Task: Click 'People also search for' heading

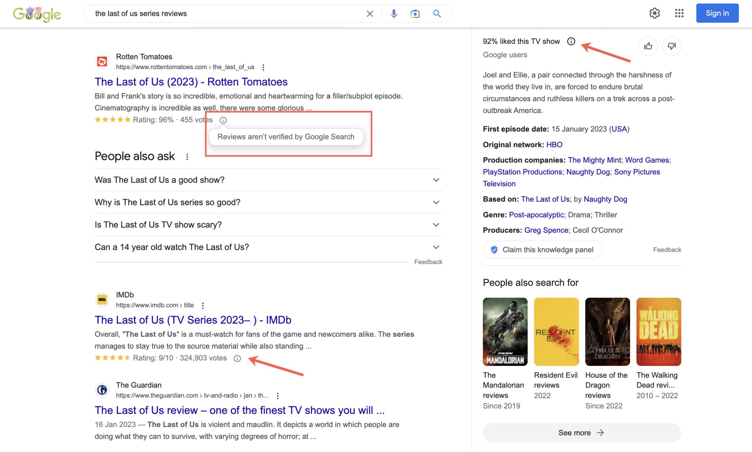Action: (531, 283)
